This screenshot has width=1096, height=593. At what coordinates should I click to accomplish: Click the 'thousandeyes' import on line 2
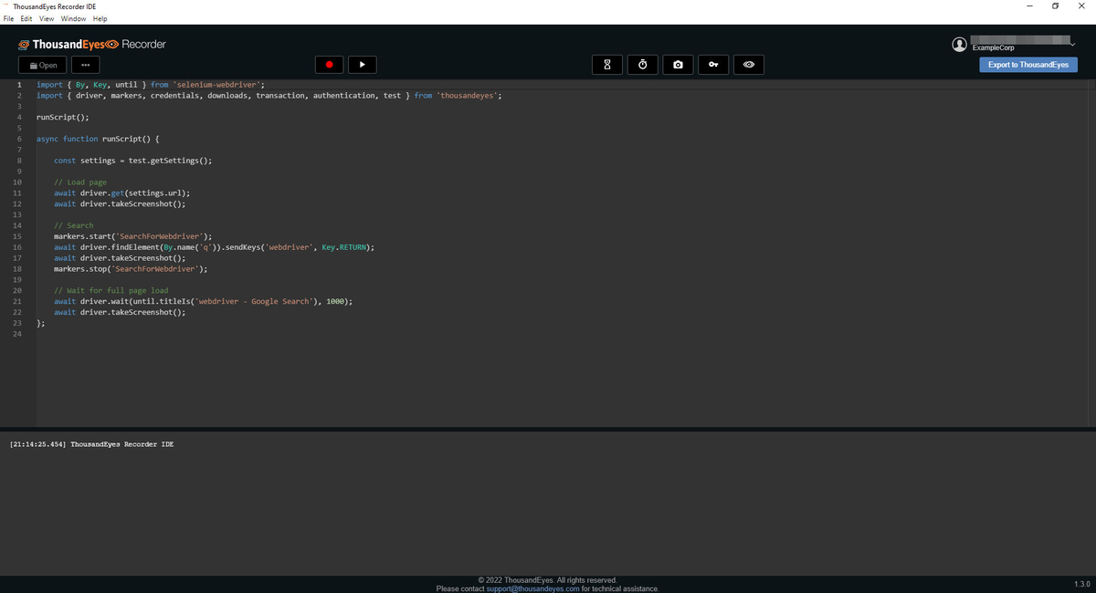point(269,96)
